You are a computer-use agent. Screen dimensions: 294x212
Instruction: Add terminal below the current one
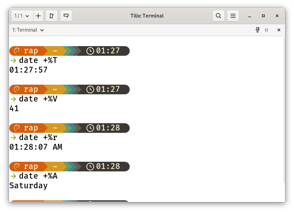[x=66, y=16]
